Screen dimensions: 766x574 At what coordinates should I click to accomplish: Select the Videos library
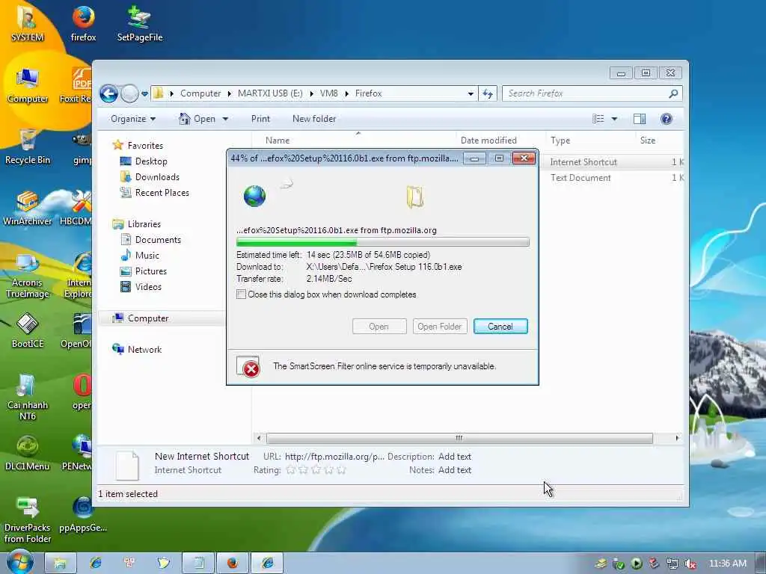tap(149, 286)
